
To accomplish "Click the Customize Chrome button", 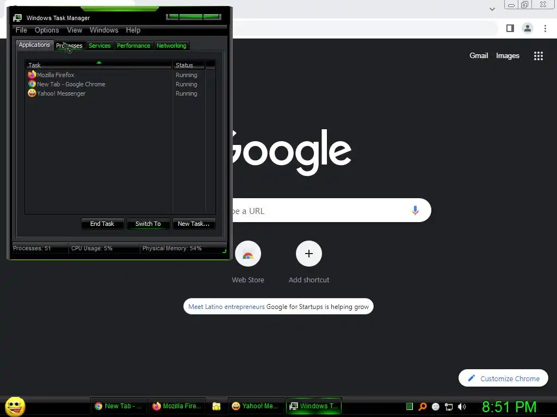I will (503, 378).
